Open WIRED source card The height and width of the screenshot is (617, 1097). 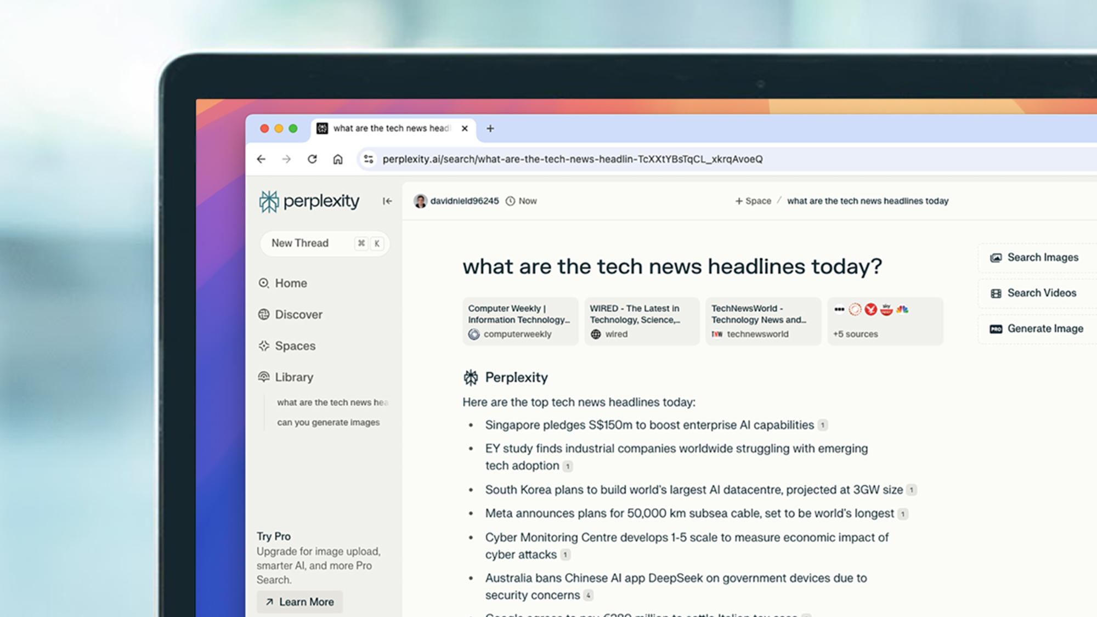(642, 321)
